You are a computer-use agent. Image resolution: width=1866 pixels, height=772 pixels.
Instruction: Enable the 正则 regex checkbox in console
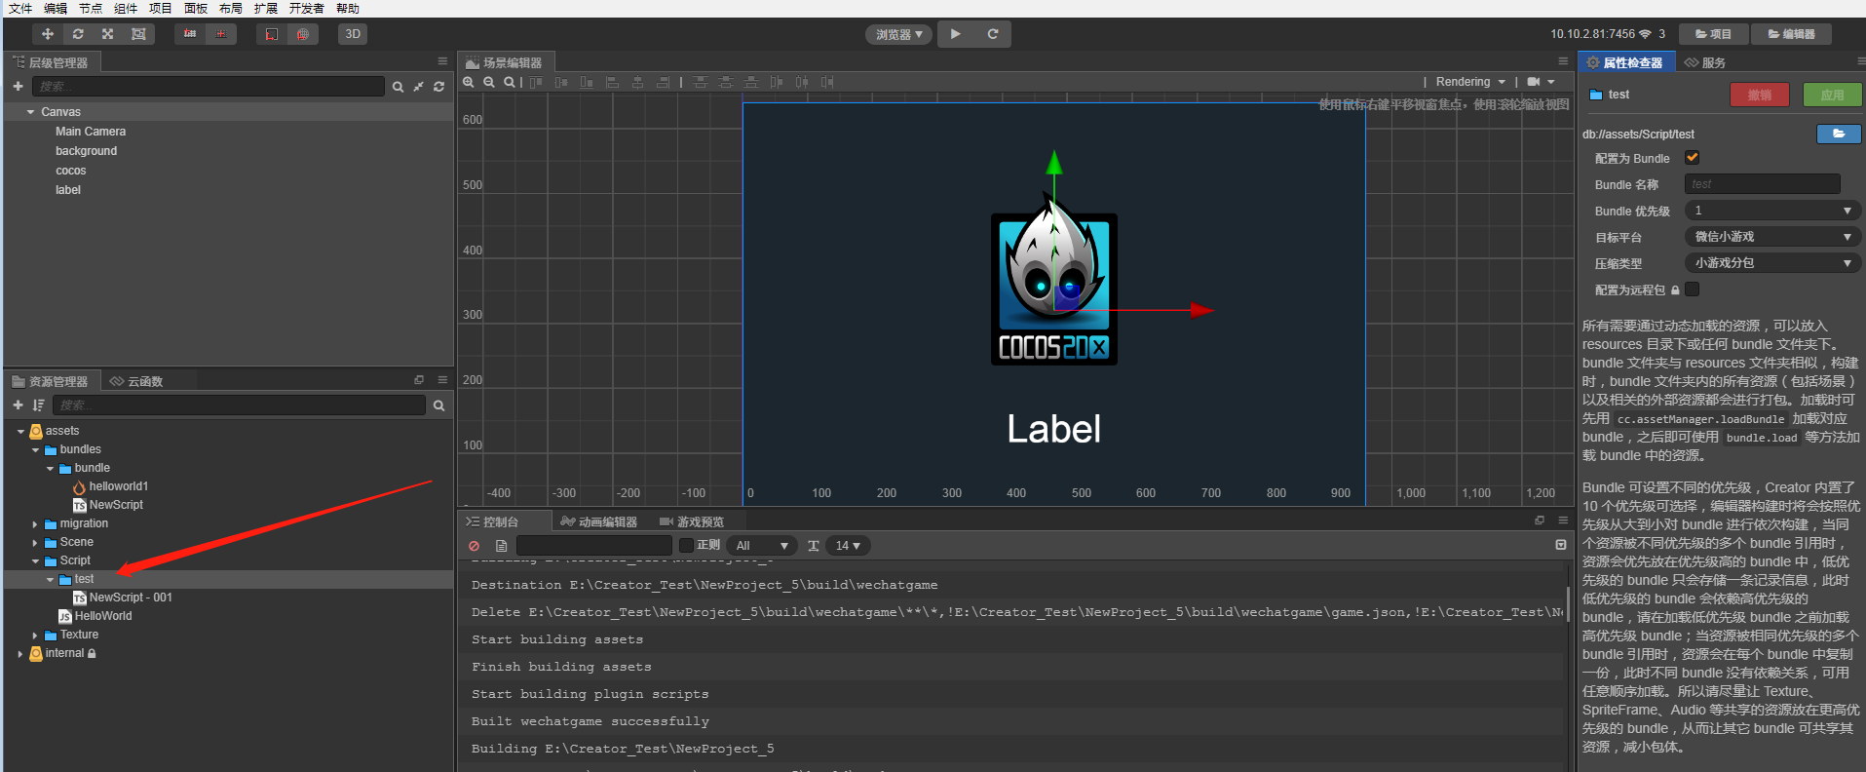686,546
